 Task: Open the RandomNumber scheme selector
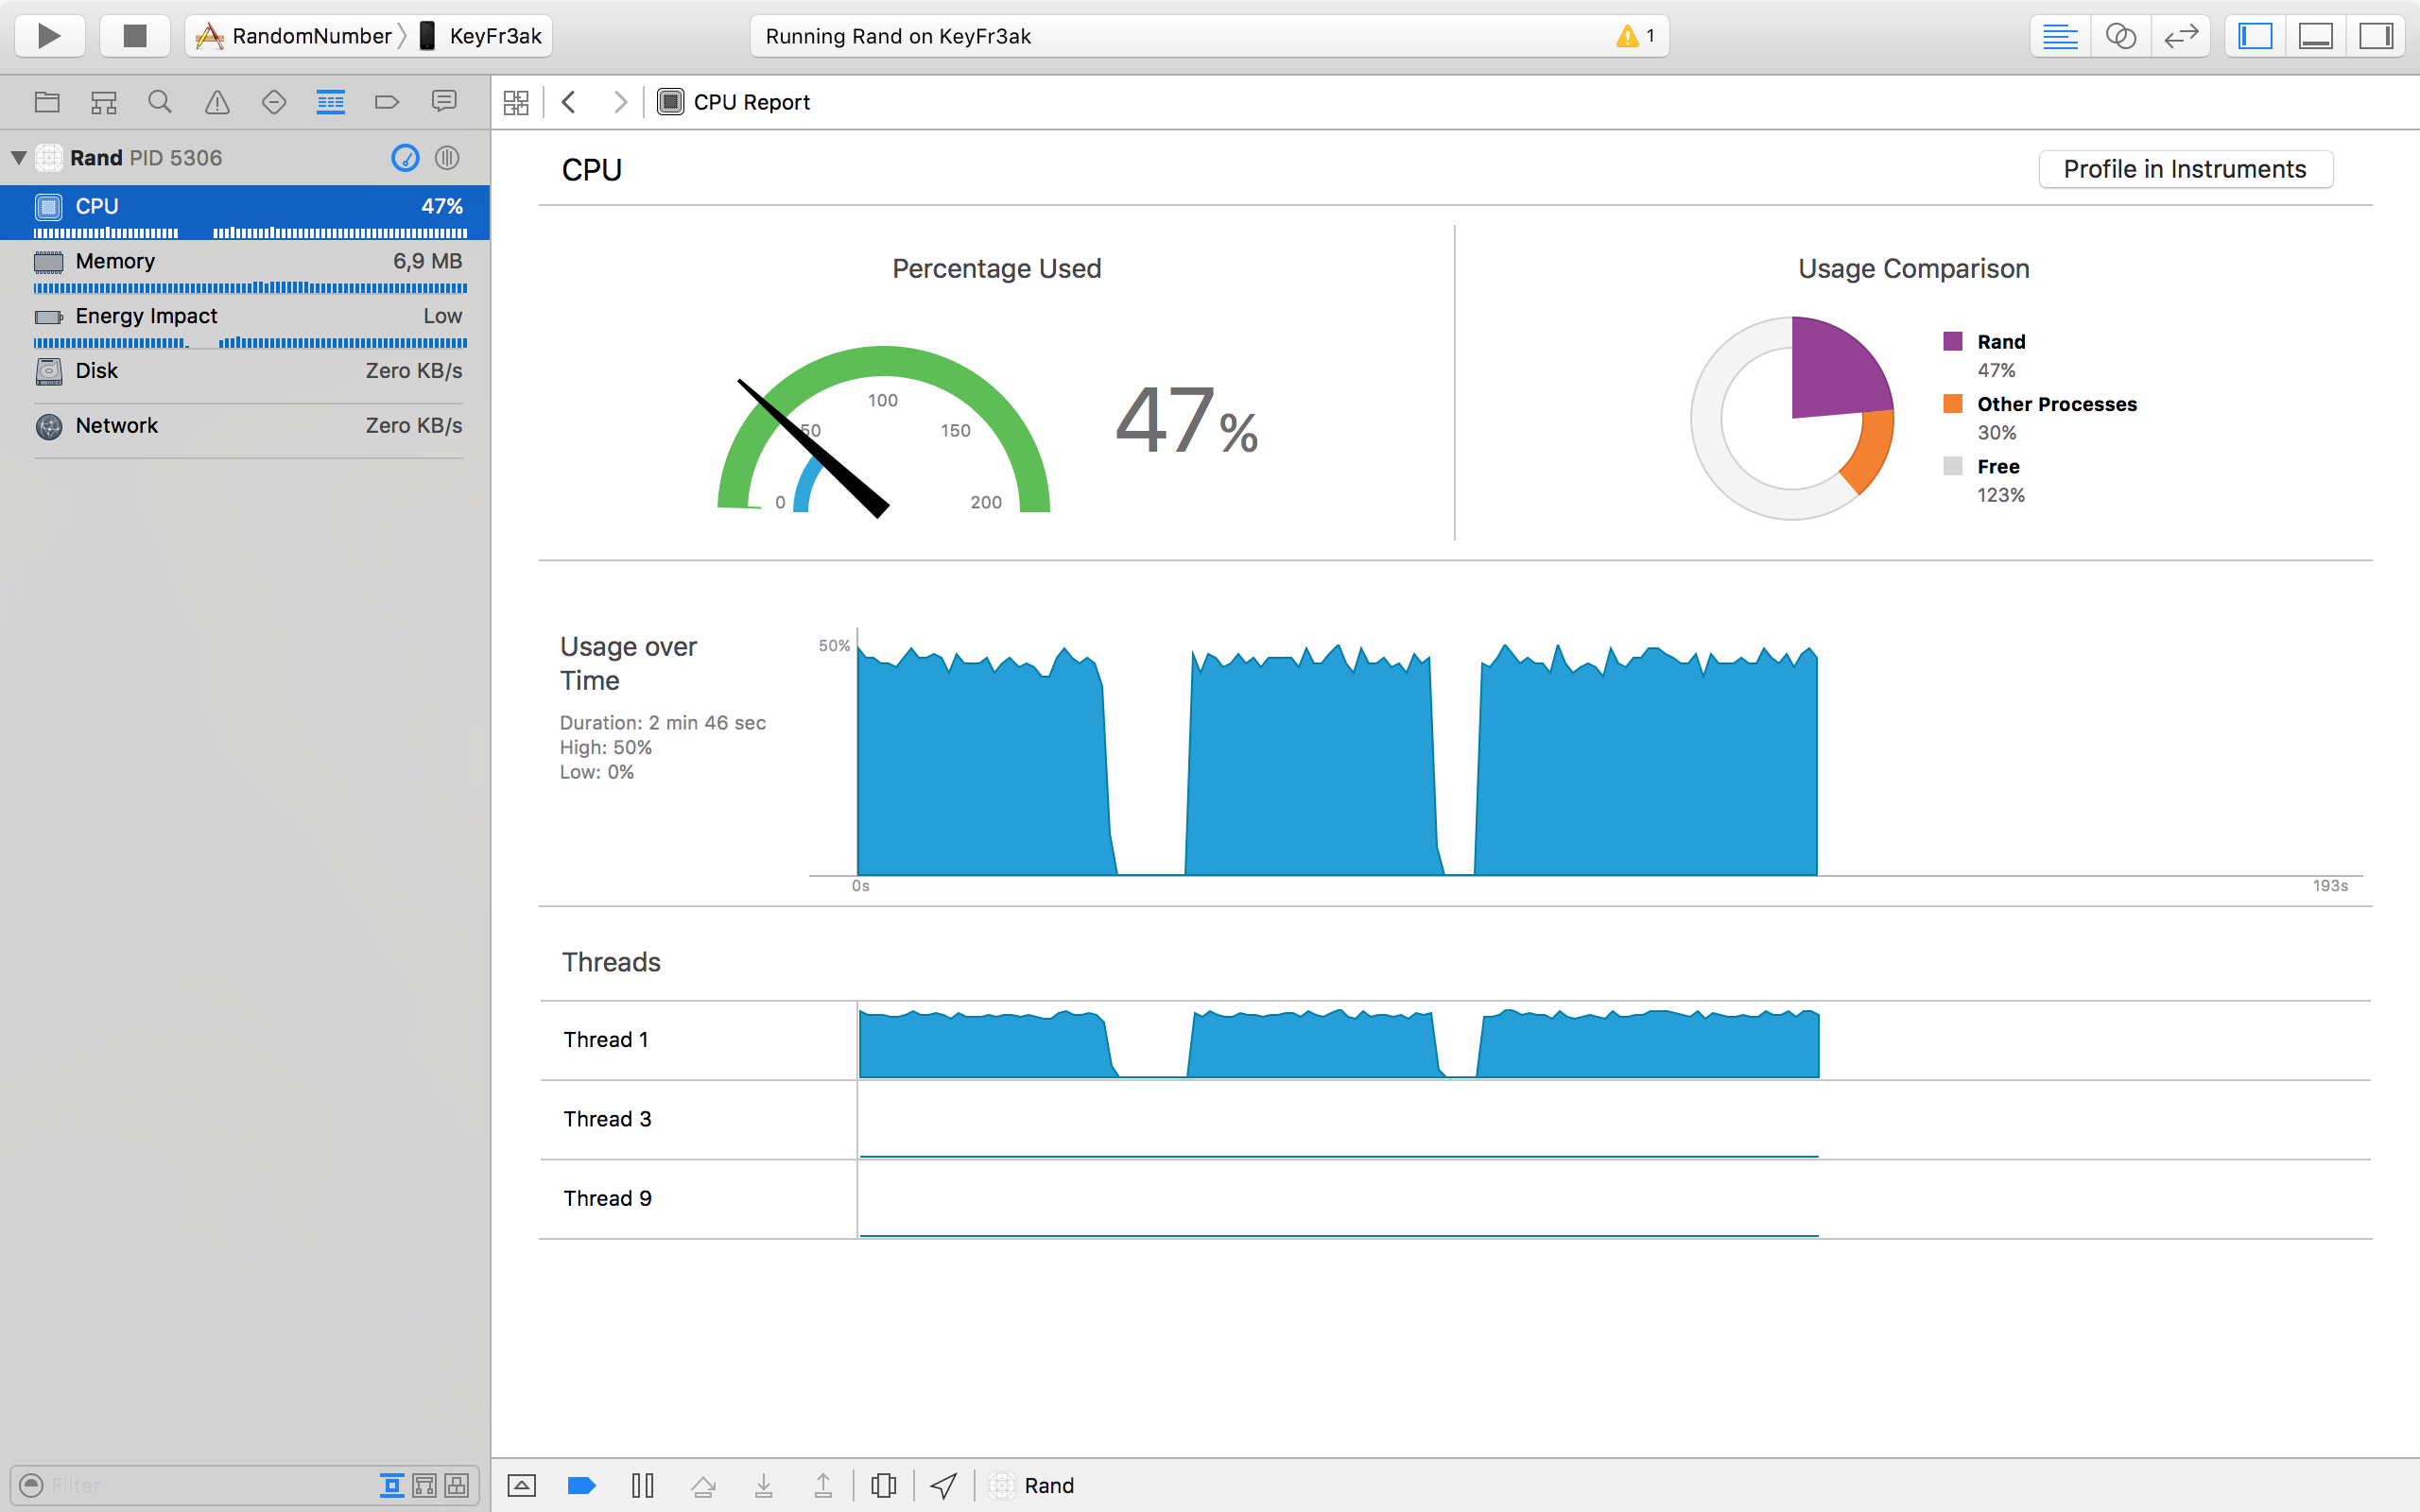point(295,36)
